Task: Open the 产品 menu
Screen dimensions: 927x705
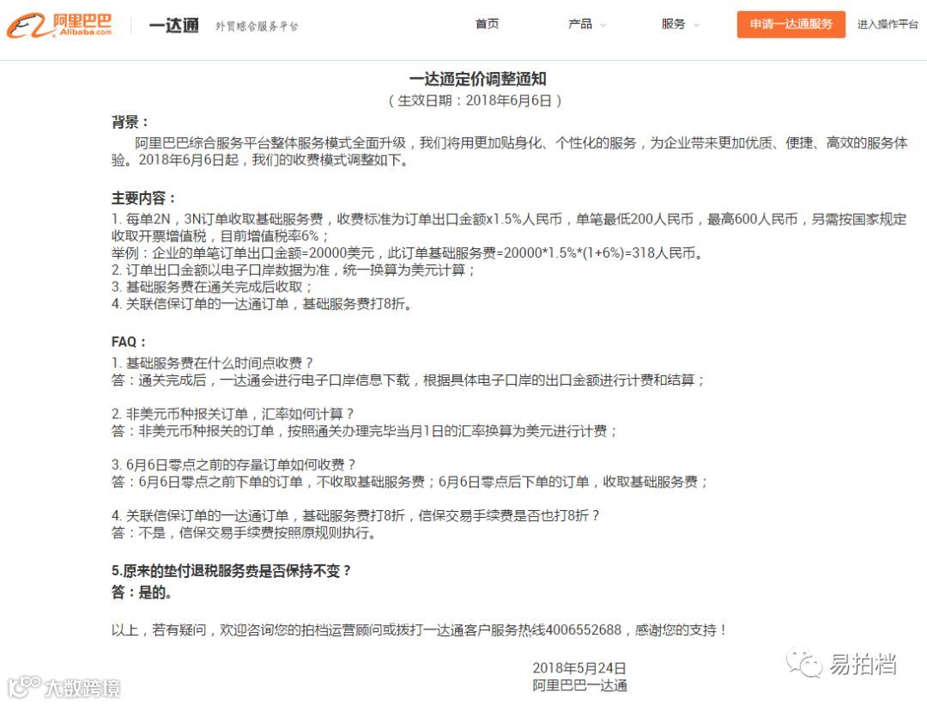Action: click(580, 24)
